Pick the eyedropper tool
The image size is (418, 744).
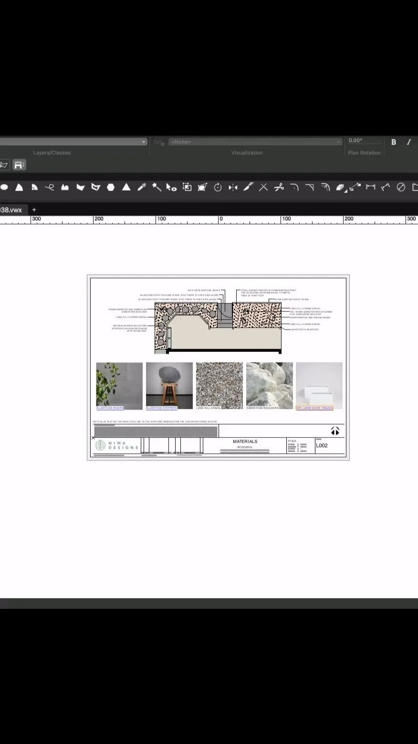[141, 187]
